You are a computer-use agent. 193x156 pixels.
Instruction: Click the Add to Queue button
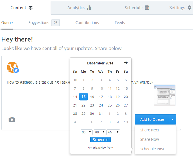click(152, 119)
